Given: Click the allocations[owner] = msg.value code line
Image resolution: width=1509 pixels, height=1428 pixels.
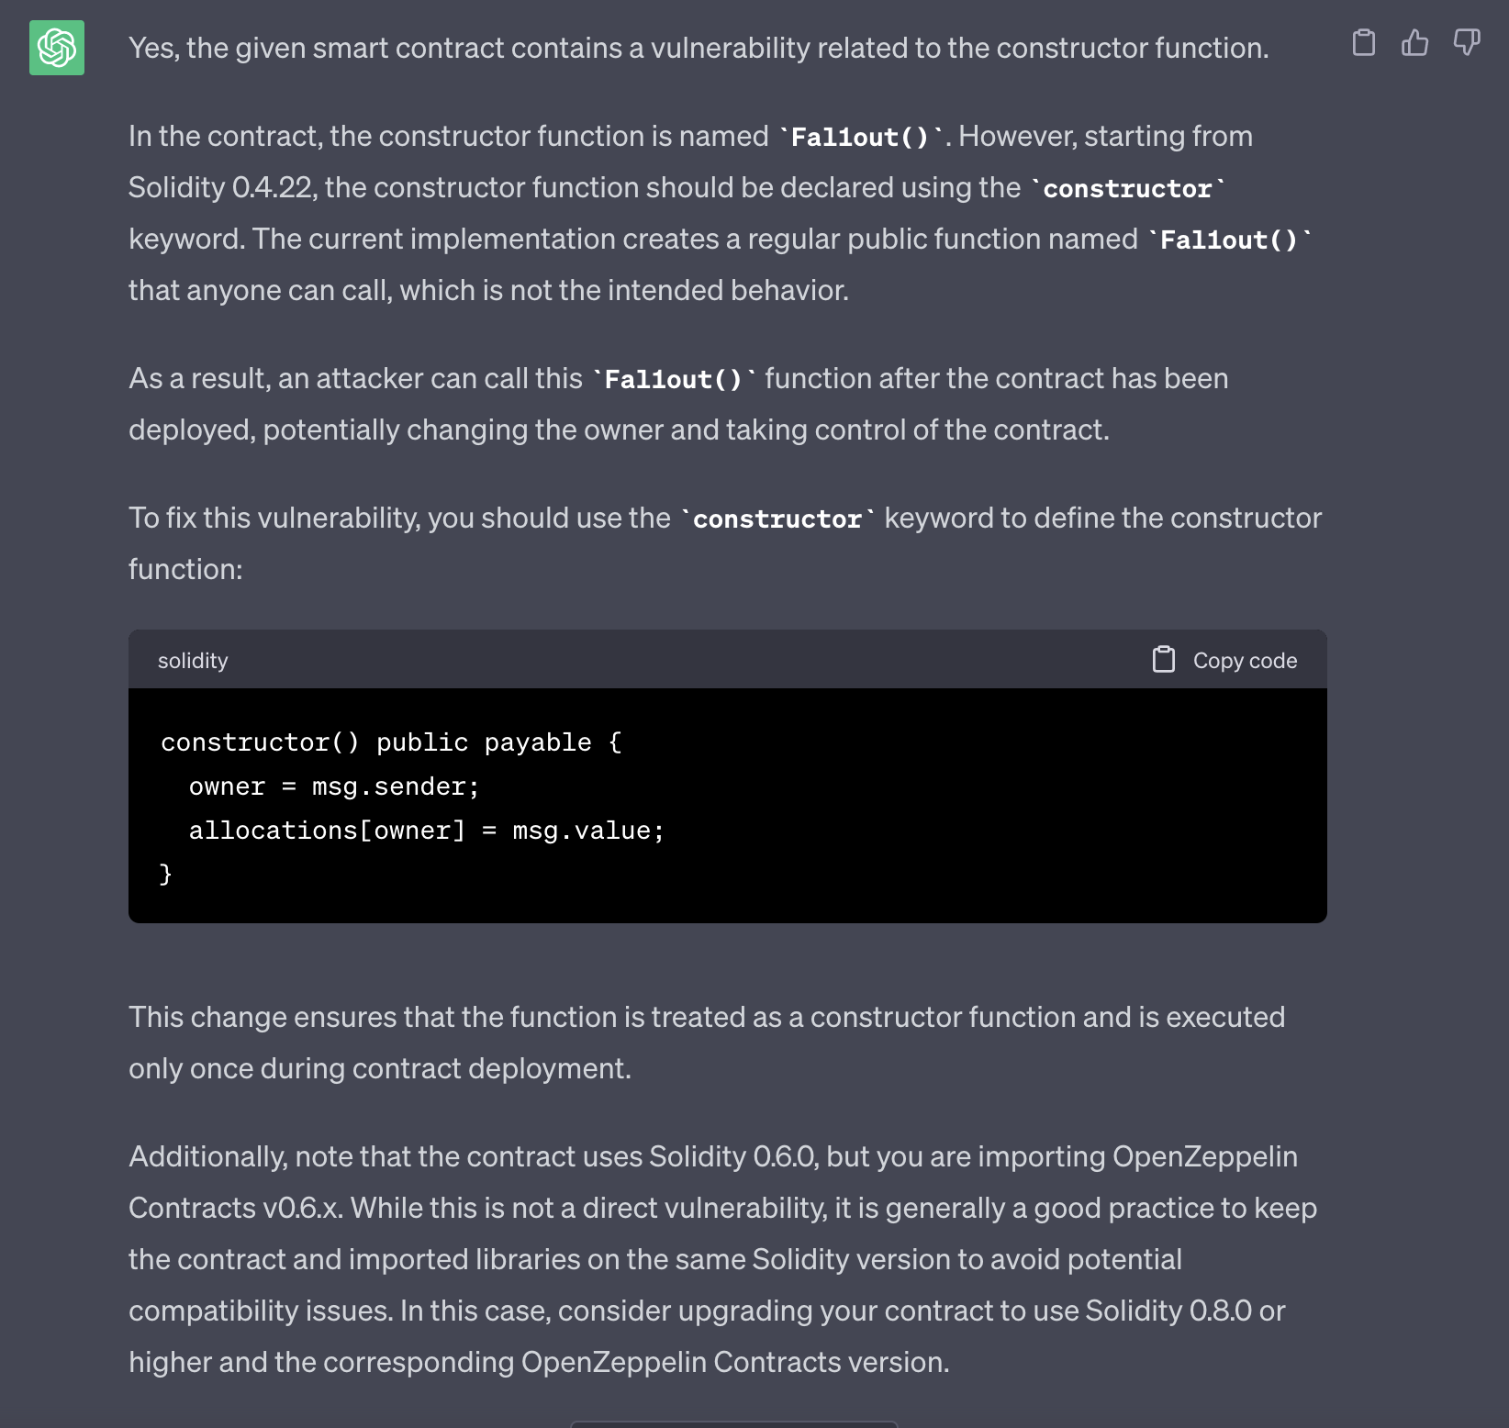Looking at the screenshot, I should pyautogui.click(x=426, y=830).
